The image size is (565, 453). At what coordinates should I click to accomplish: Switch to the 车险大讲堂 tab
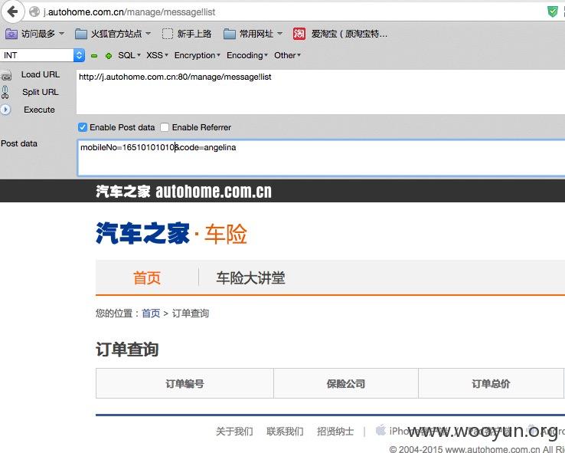(x=250, y=278)
